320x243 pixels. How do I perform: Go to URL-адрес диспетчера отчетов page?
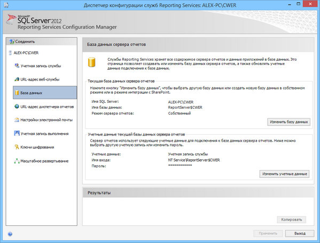[x=47, y=107]
